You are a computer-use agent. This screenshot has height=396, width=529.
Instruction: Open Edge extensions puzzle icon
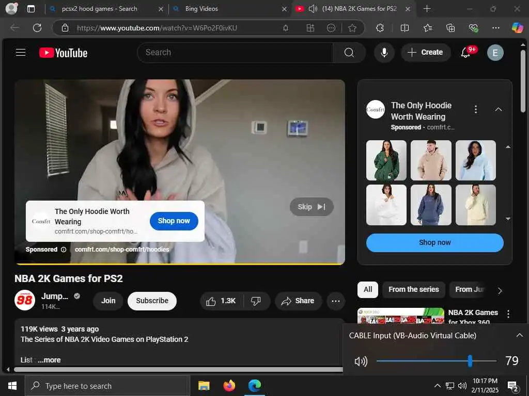[380, 28]
